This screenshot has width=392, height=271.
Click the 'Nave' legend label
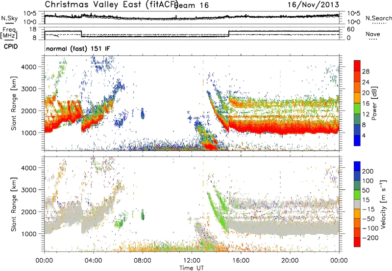tap(373, 34)
